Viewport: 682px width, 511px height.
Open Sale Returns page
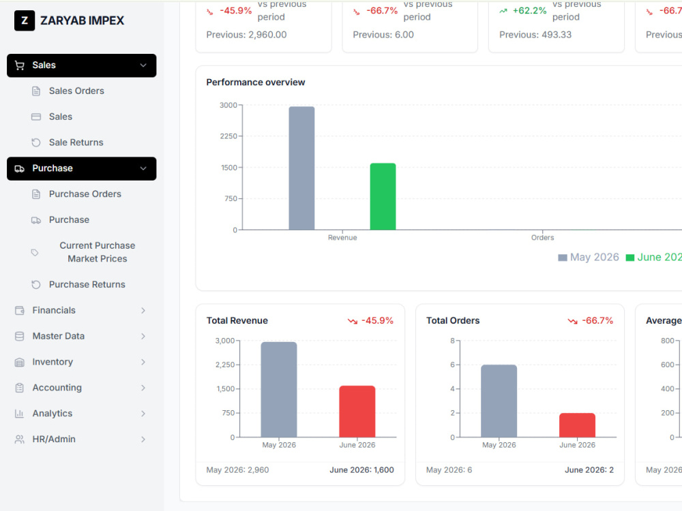(76, 142)
